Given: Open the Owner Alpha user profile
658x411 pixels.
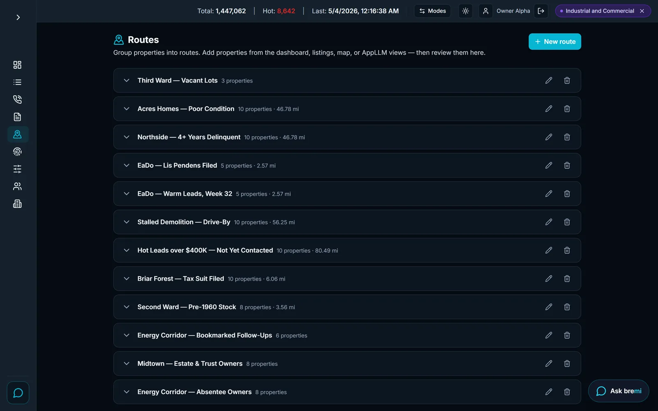Looking at the screenshot, I should (505, 11).
